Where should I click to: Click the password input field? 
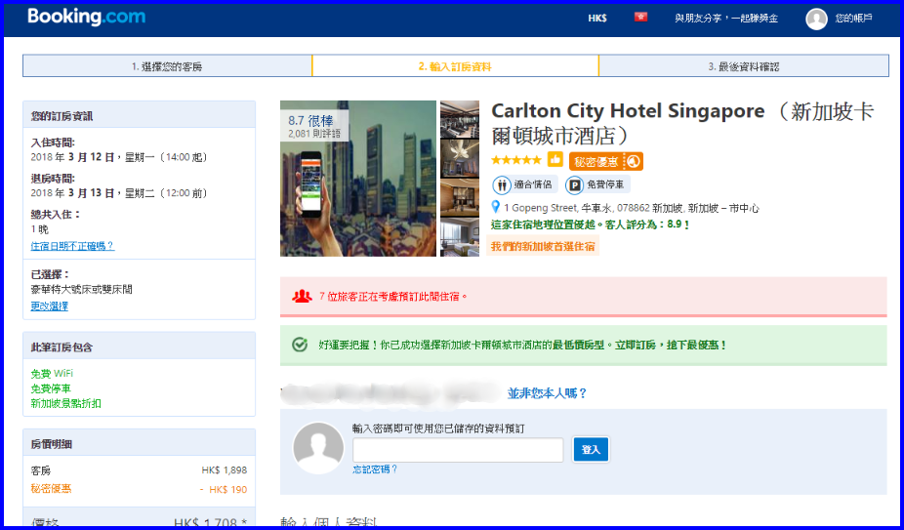coord(458,450)
